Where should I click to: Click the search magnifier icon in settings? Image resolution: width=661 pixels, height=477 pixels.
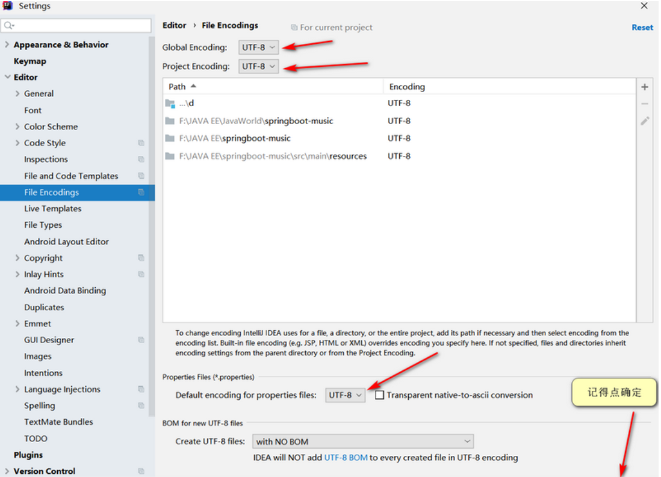[x=8, y=26]
